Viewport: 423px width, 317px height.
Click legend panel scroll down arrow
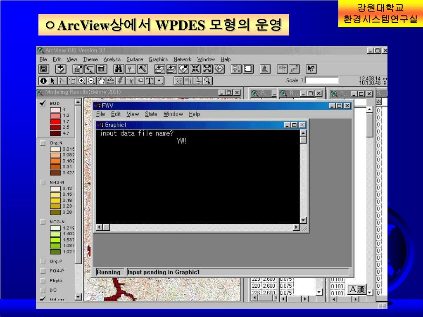pos(78,297)
